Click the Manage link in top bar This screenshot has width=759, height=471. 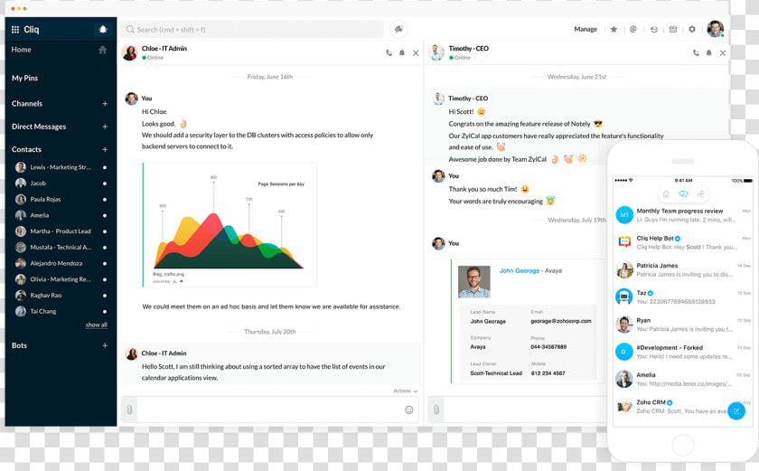coord(586,29)
